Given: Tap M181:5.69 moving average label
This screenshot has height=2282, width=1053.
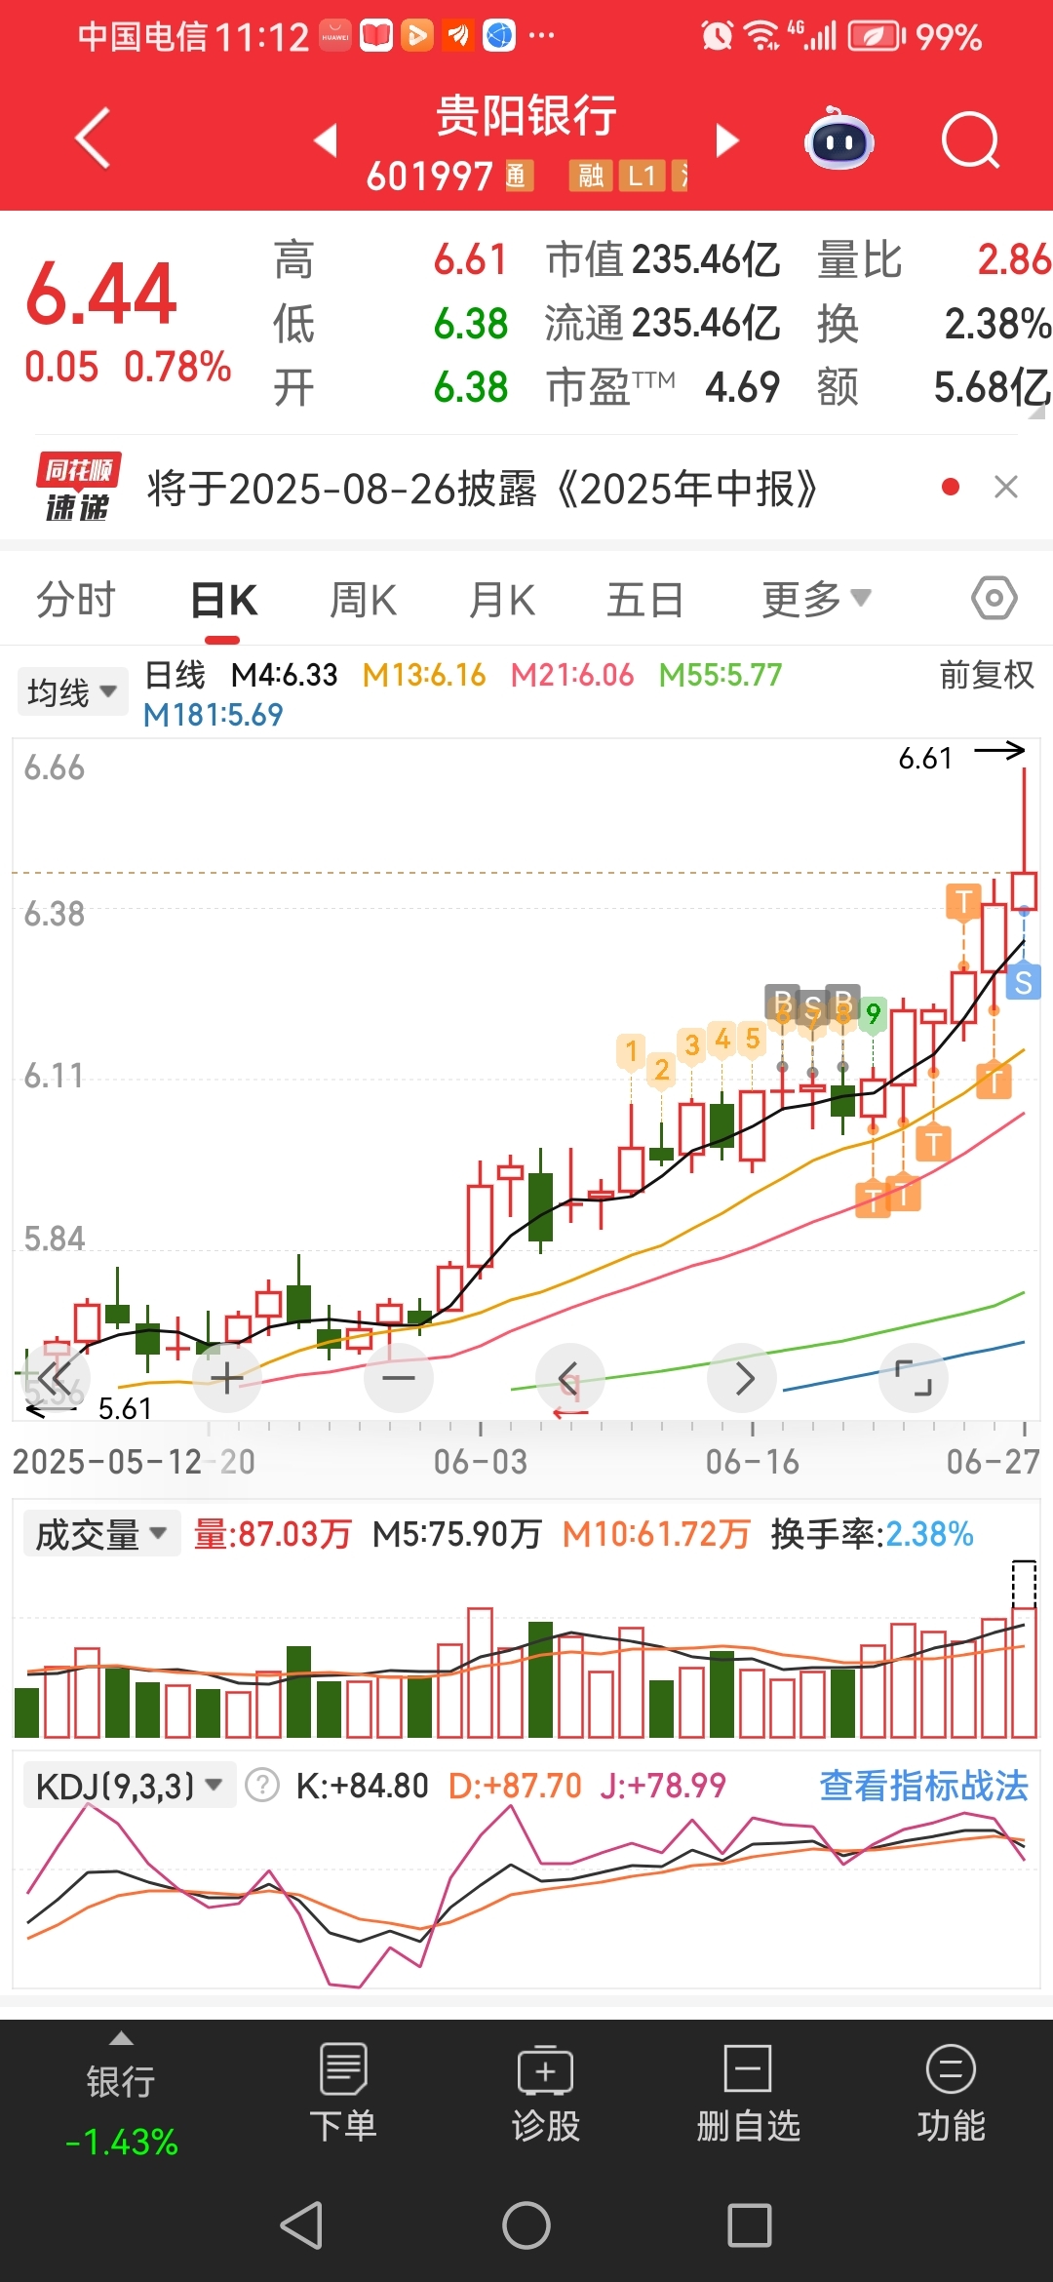Looking at the screenshot, I should pyautogui.click(x=213, y=715).
